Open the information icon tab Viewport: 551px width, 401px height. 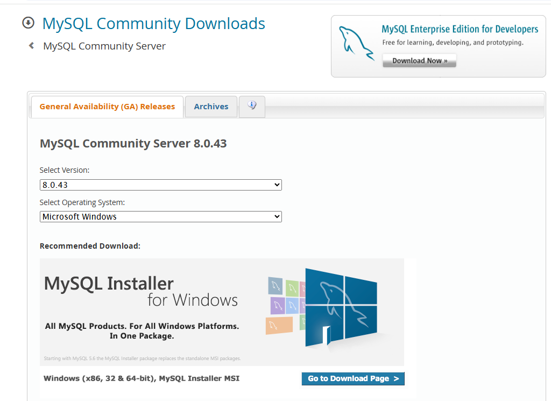click(x=252, y=106)
